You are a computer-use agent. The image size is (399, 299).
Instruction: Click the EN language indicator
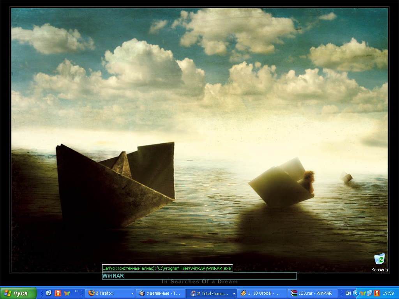348,293
